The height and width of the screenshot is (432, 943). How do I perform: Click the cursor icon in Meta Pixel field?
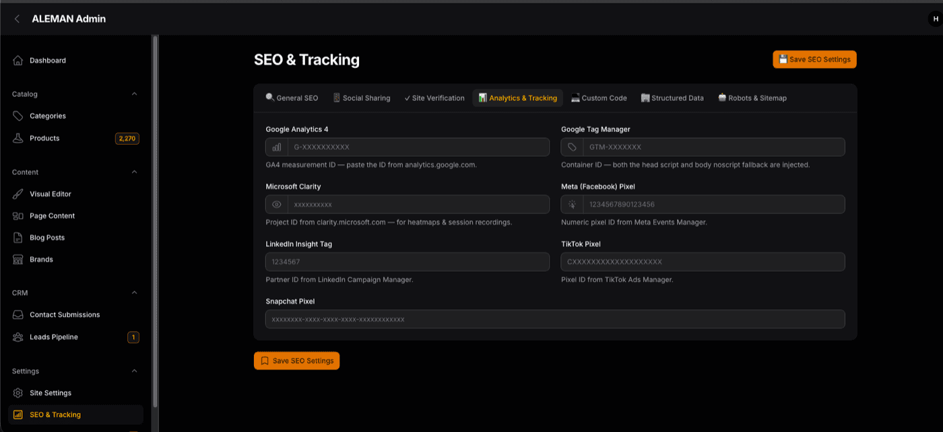coord(572,205)
